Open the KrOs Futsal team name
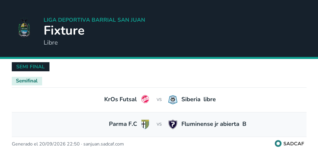 (x=120, y=99)
